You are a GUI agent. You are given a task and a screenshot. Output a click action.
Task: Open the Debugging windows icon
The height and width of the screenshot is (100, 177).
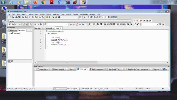point(113,17)
